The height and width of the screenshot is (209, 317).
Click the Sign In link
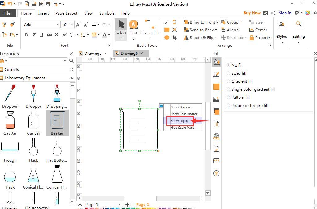pyautogui.click(x=285, y=13)
